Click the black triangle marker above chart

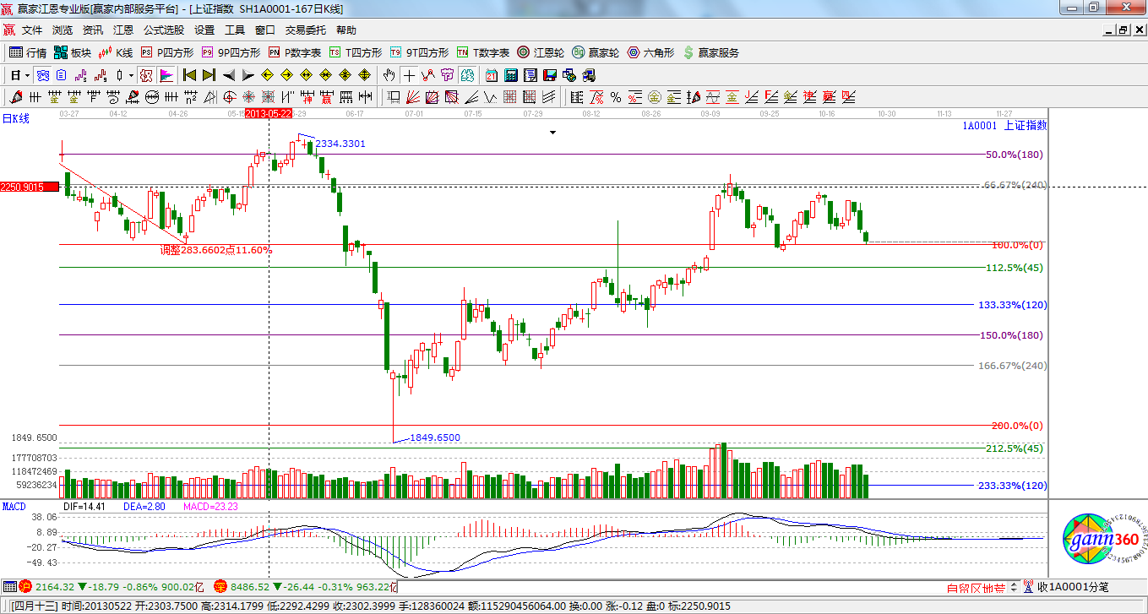click(552, 133)
